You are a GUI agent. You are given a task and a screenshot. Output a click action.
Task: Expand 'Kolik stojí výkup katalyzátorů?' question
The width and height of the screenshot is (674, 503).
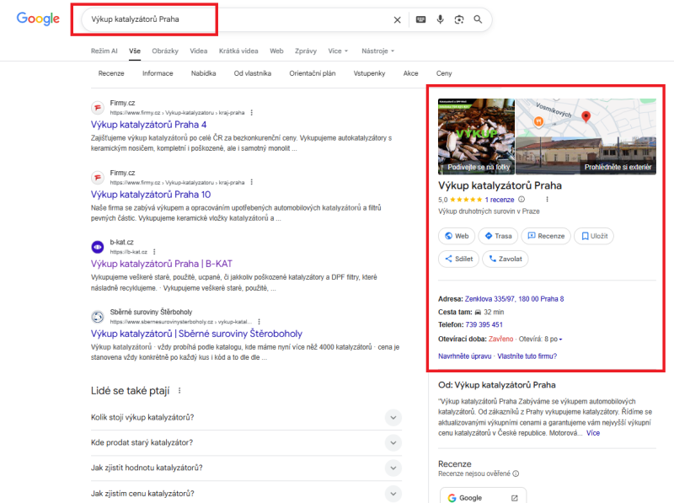tap(393, 417)
